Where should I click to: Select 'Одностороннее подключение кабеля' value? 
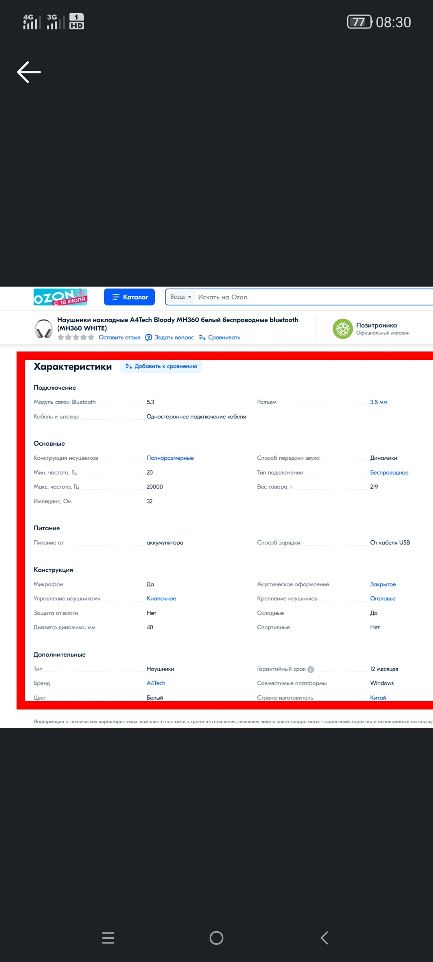point(196,416)
